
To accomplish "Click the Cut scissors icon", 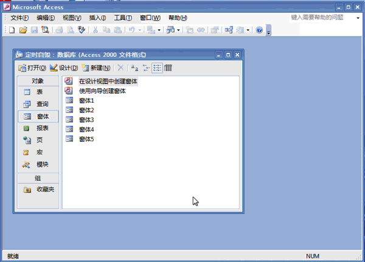I will coord(96,30).
